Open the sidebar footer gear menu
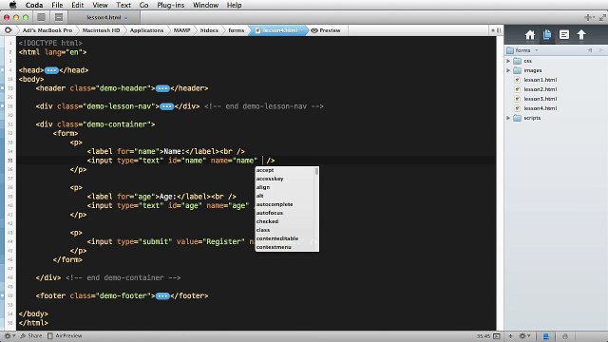The width and height of the screenshot is (608, 342). click(524, 336)
